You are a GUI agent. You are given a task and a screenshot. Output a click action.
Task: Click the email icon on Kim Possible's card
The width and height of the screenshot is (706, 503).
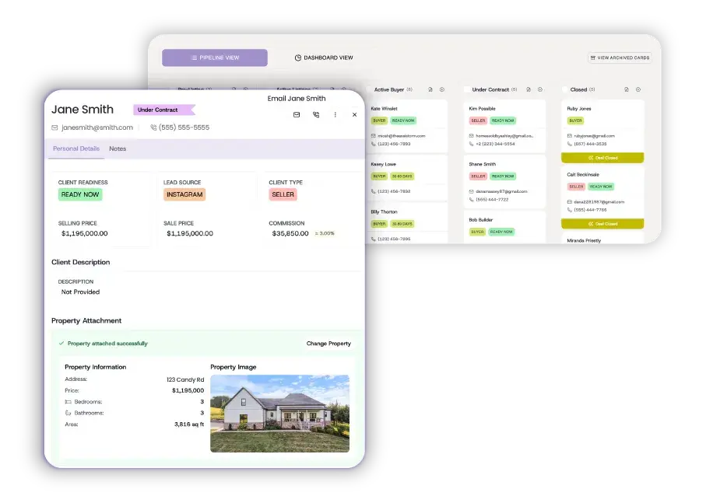(472, 136)
